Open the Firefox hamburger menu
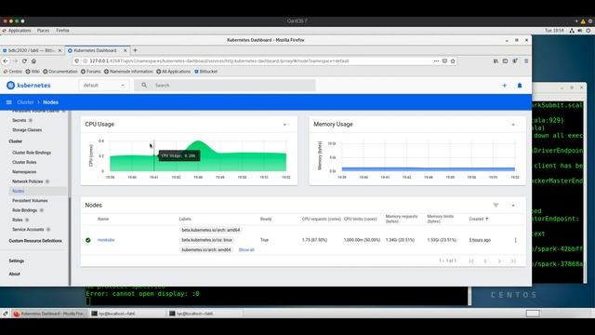Screen dimensions: 595x335 [x=526, y=60]
